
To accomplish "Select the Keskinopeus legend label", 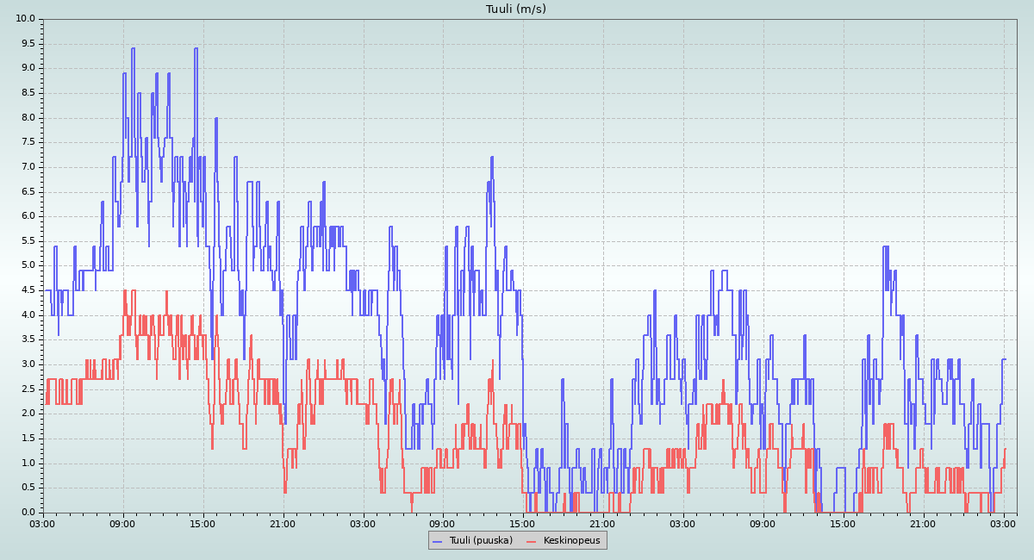I will pyautogui.click(x=571, y=540).
